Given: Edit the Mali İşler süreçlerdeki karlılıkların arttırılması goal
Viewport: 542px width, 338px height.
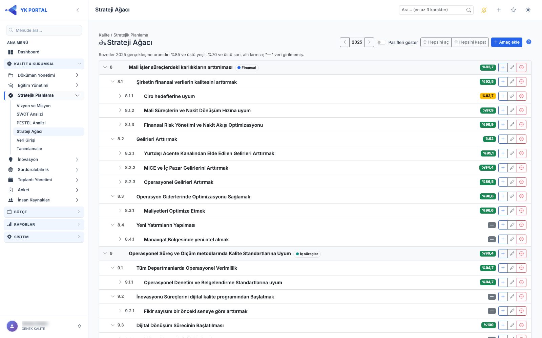Looking at the screenshot, I should coord(512,68).
